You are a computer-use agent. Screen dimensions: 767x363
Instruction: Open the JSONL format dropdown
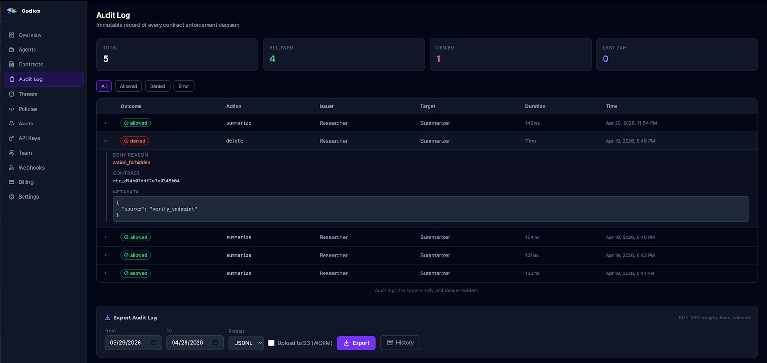pos(246,343)
